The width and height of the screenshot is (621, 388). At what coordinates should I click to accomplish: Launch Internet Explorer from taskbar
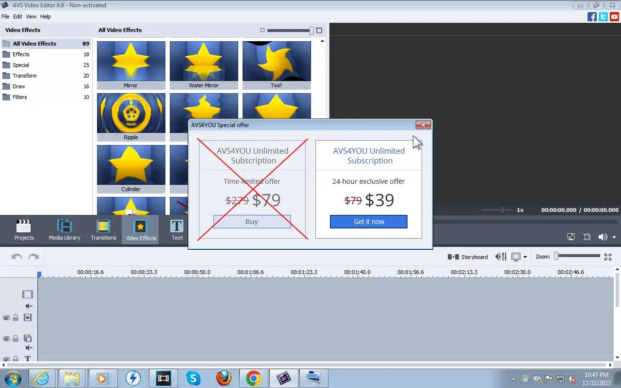(42, 378)
